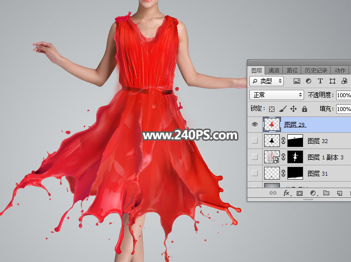Open the 历史记录 tab
The height and width of the screenshot is (262, 351).
click(316, 71)
